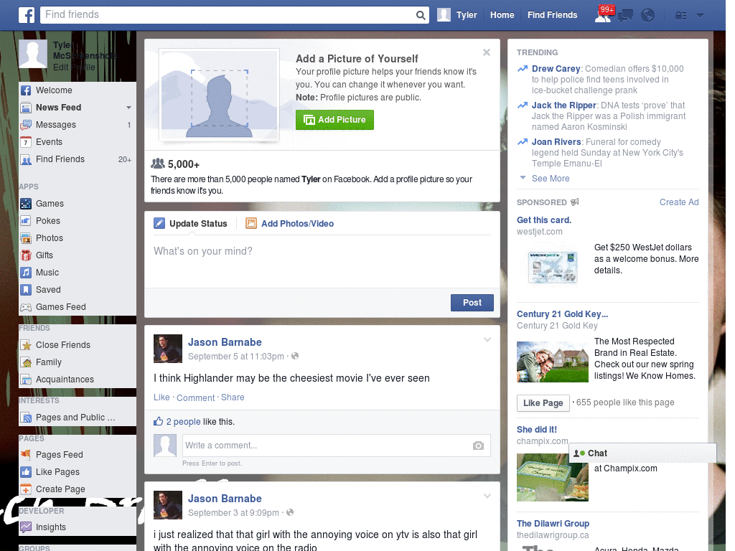
Task: Click the Insights chart icon
Action: pos(26,527)
